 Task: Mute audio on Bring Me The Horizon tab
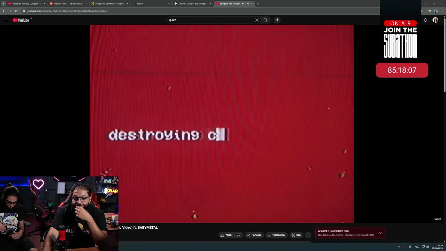click(x=248, y=3)
